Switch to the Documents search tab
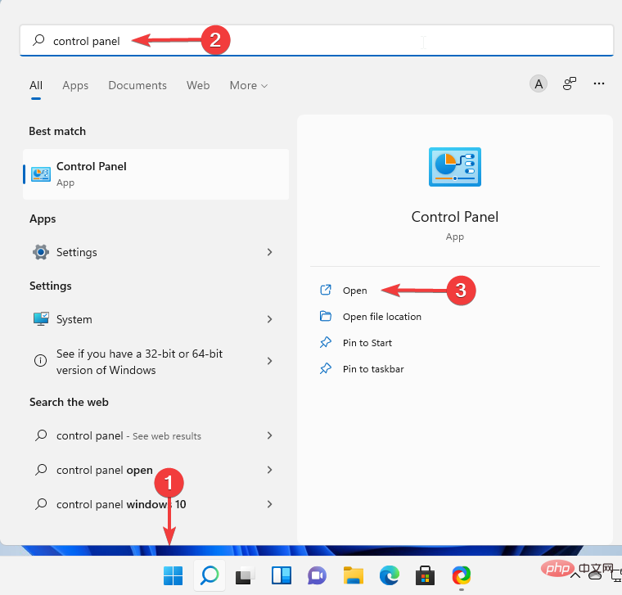The width and height of the screenshot is (622, 595). (137, 85)
